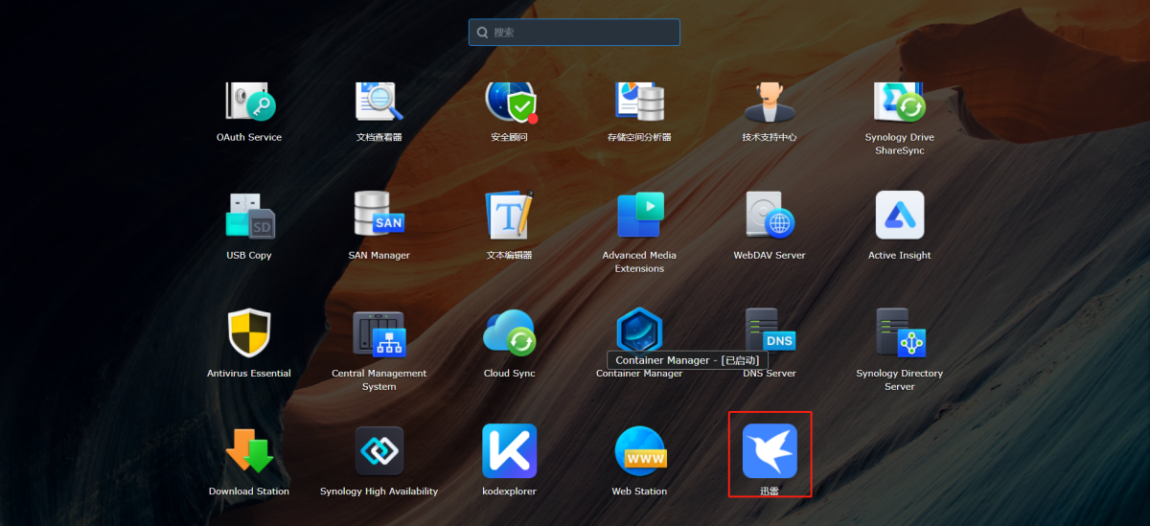Open 安全顾问 Security Advisor
1150x526 pixels.
510,102
